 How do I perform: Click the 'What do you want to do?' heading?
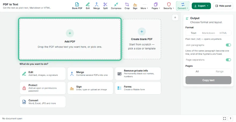[x=34, y=64]
